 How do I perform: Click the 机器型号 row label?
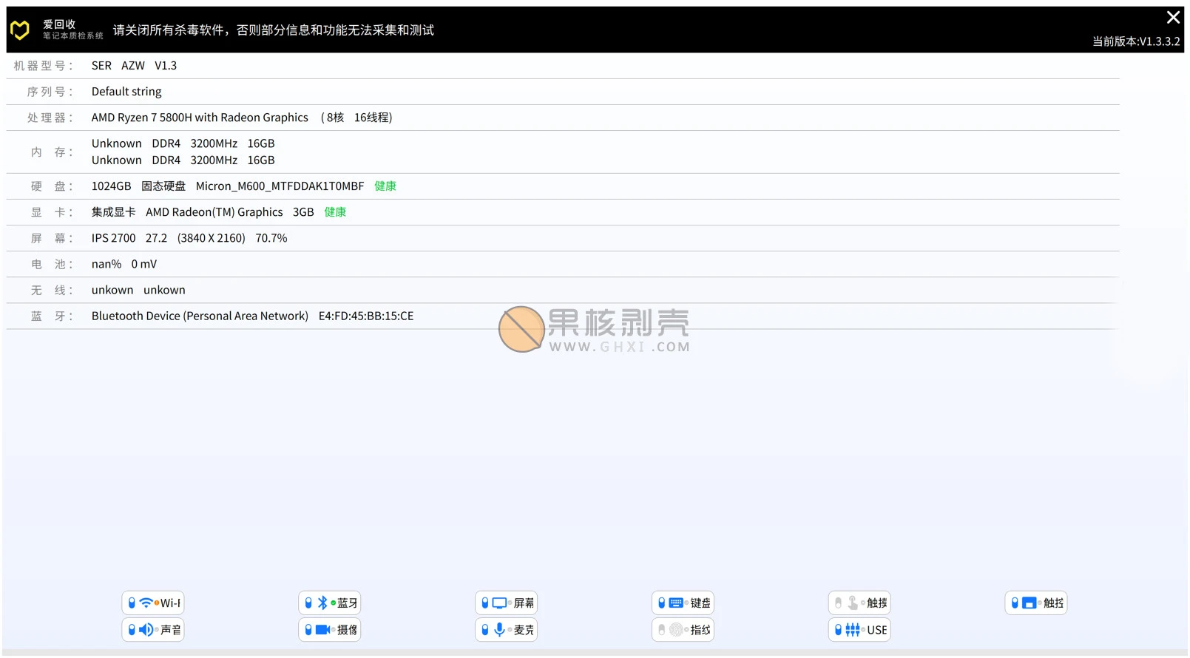tap(44, 66)
